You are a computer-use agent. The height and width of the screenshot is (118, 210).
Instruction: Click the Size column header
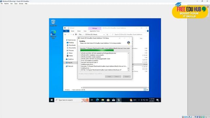[x=141, y=38]
